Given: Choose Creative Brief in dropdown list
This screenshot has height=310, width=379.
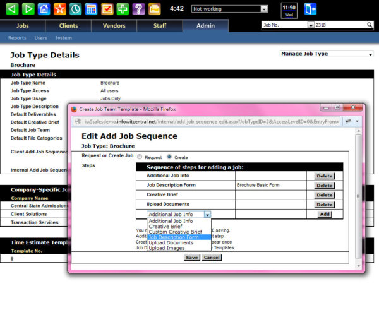Looking at the screenshot, I should point(179,227).
